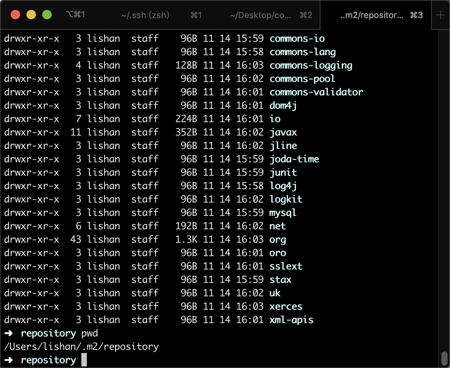The height and width of the screenshot is (368, 450).
Task: Open a new terminal tab with plus icon
Action: tap(440, 15)
